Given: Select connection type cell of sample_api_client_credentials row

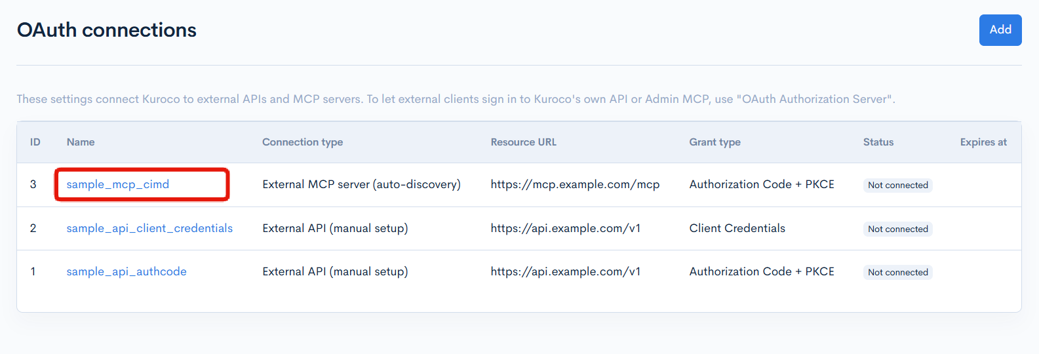Looking at the screenshot, I should click(335, 228).
